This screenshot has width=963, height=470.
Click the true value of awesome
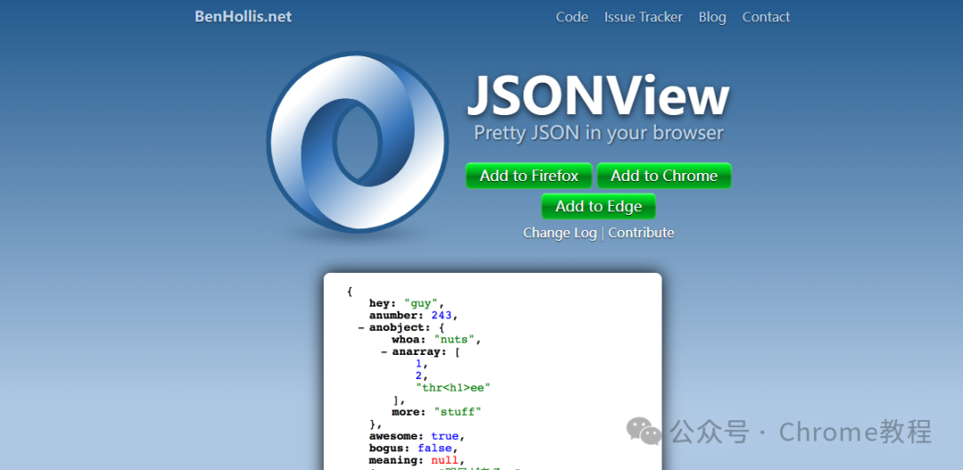coord(445,435)
